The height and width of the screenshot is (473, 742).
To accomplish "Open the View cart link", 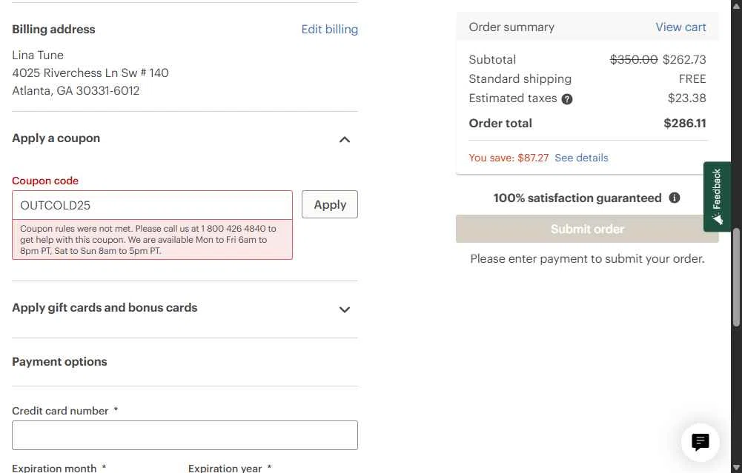I will [x=680, y=27].
